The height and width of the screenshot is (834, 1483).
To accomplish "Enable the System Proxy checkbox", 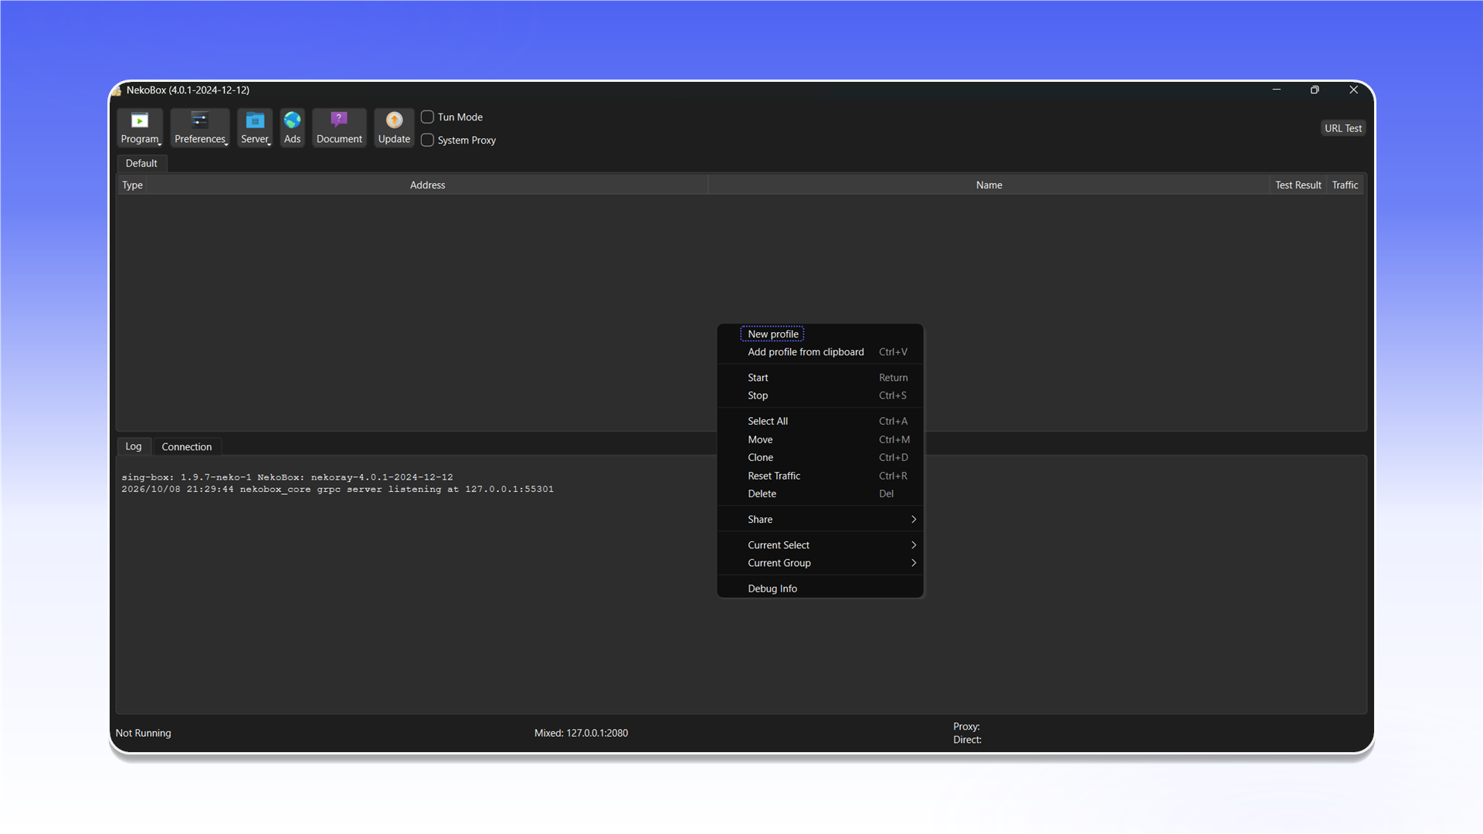I will [427, 140].
